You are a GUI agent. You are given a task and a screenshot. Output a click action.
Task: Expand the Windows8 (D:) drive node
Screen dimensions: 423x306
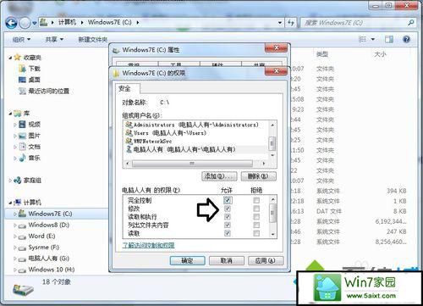[x=15, y=225]
